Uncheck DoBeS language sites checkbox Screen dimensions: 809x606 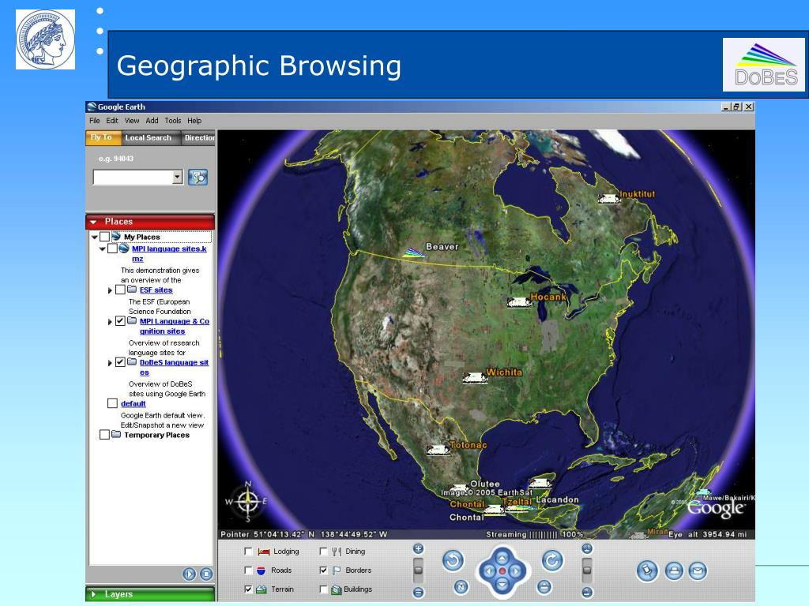[120, 362]
